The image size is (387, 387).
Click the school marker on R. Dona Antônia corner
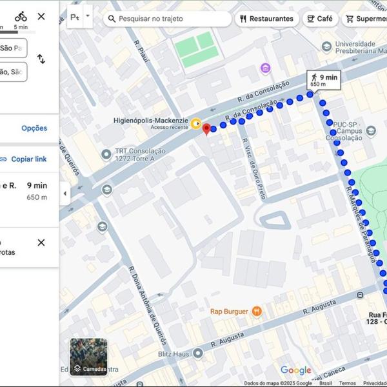102,226
